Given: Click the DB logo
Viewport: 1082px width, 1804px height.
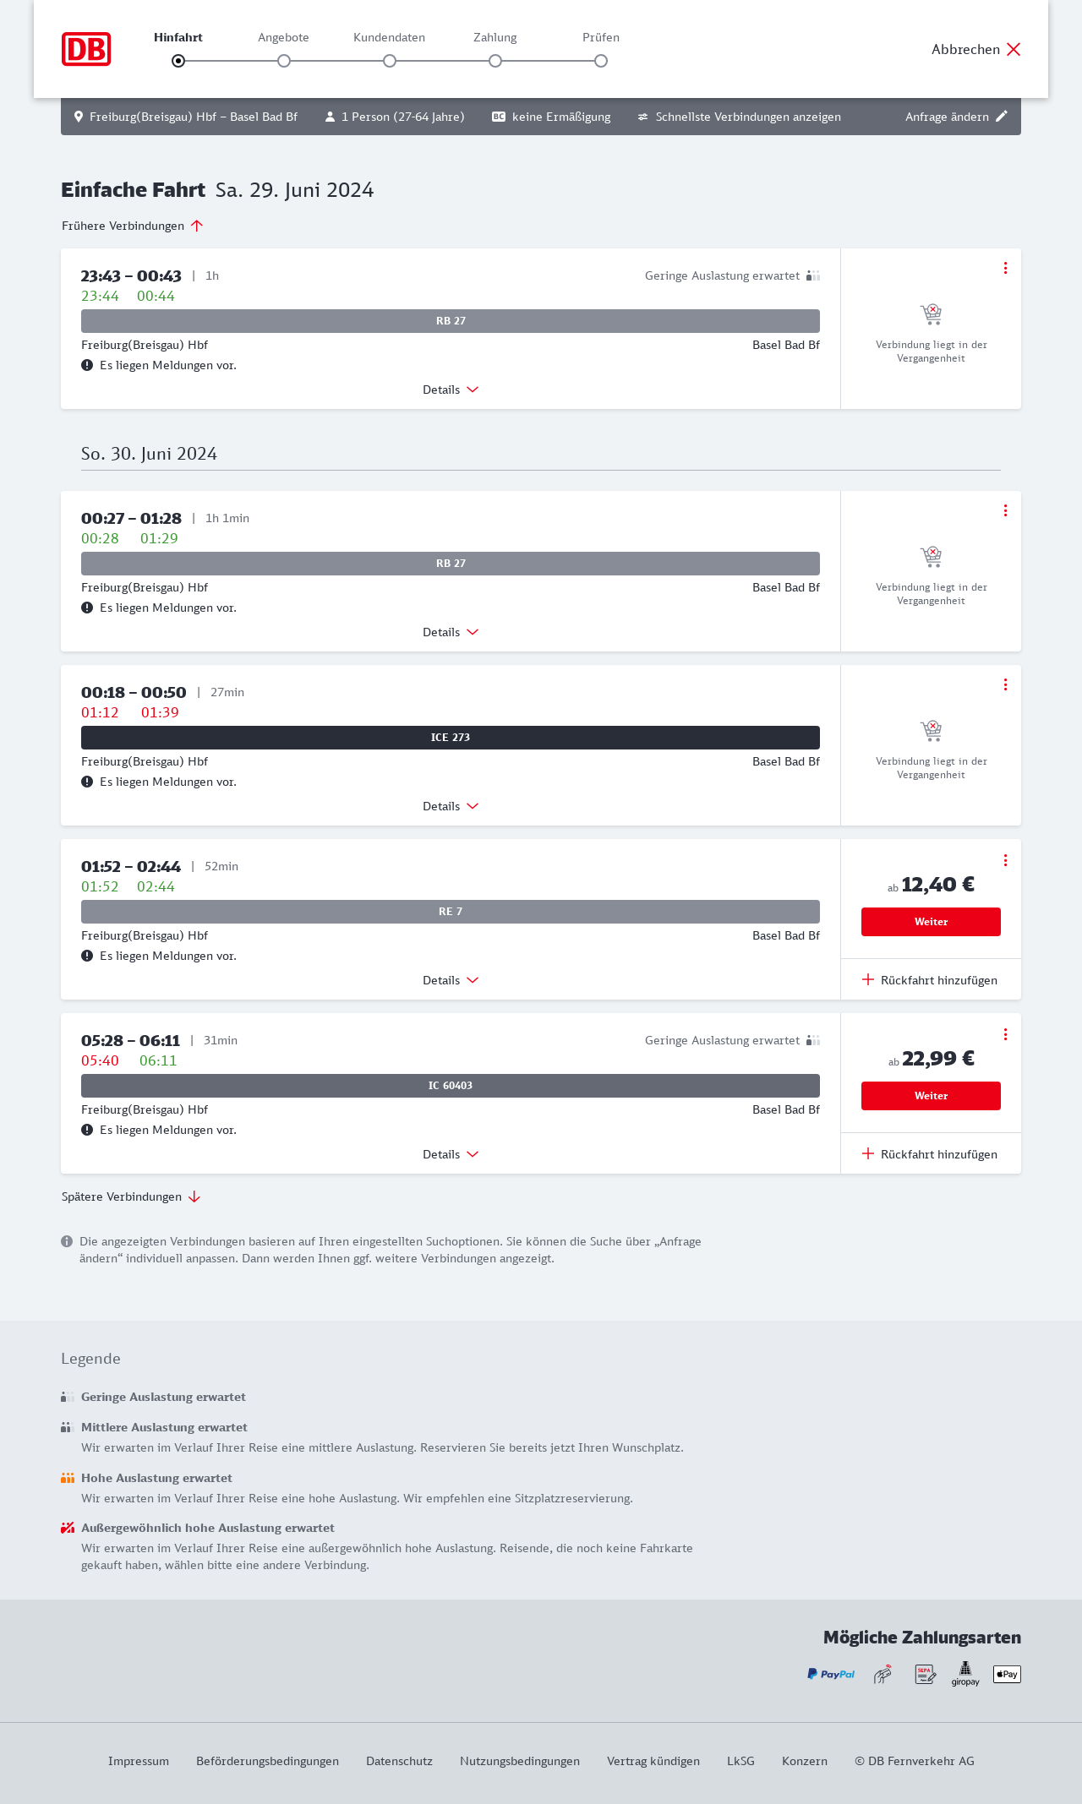Looking at the screenshot, I should [86, 49].
